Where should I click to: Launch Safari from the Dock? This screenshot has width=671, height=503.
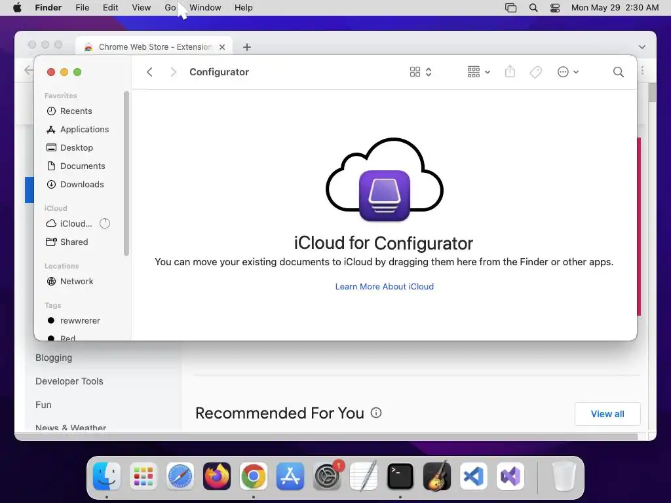180,476
